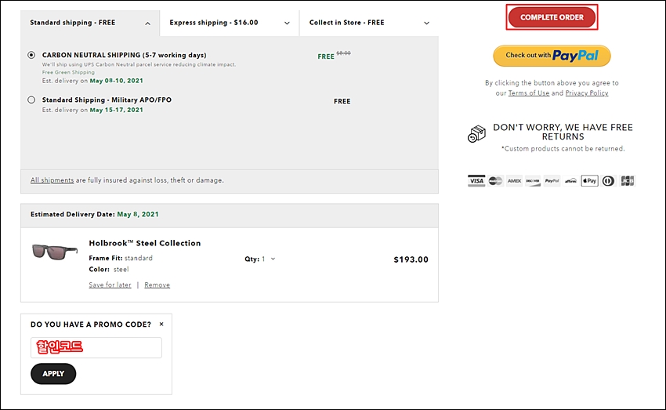Collapse the Standard shipping chevron
The image size is (666, 410).
[147, 24]
